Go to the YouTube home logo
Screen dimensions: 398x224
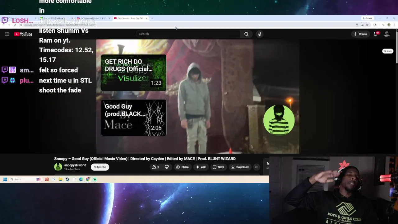click(23, 34)
